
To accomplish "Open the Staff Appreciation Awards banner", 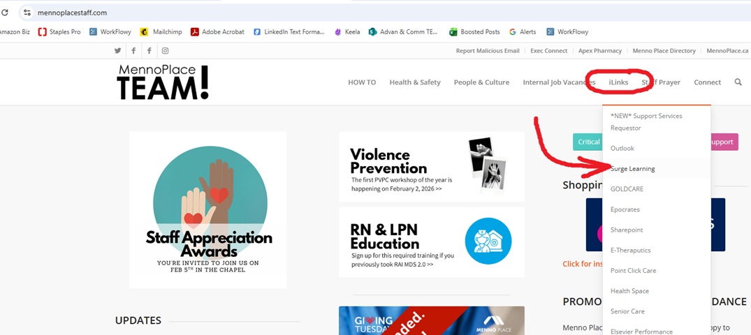I will pyautogui.click(x=207, y=209).
